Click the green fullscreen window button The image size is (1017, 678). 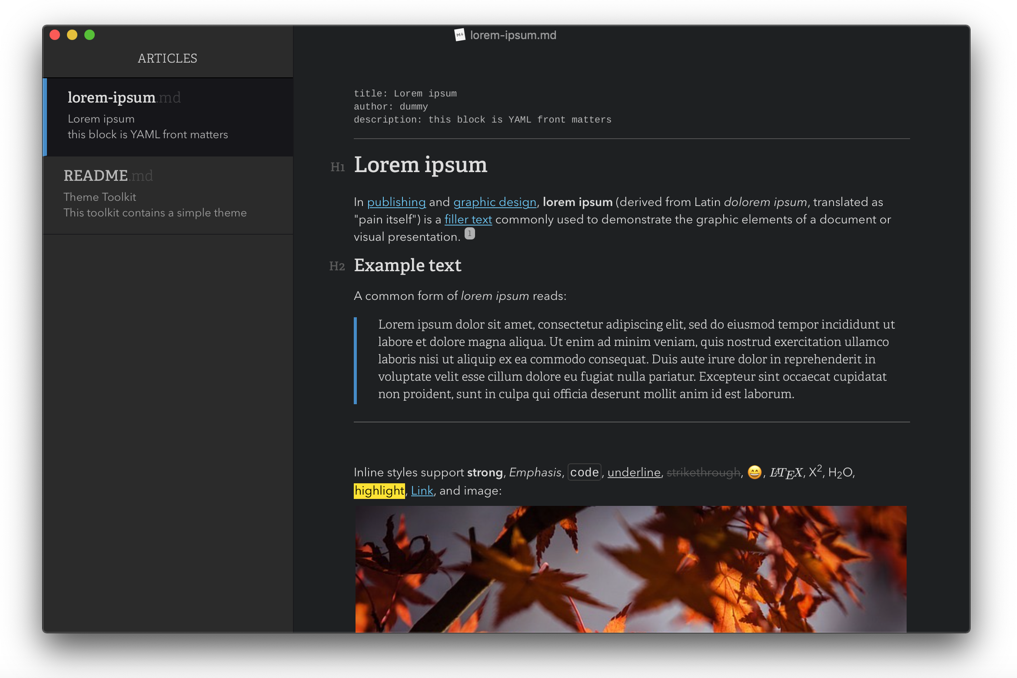click(x=90, y=35)
